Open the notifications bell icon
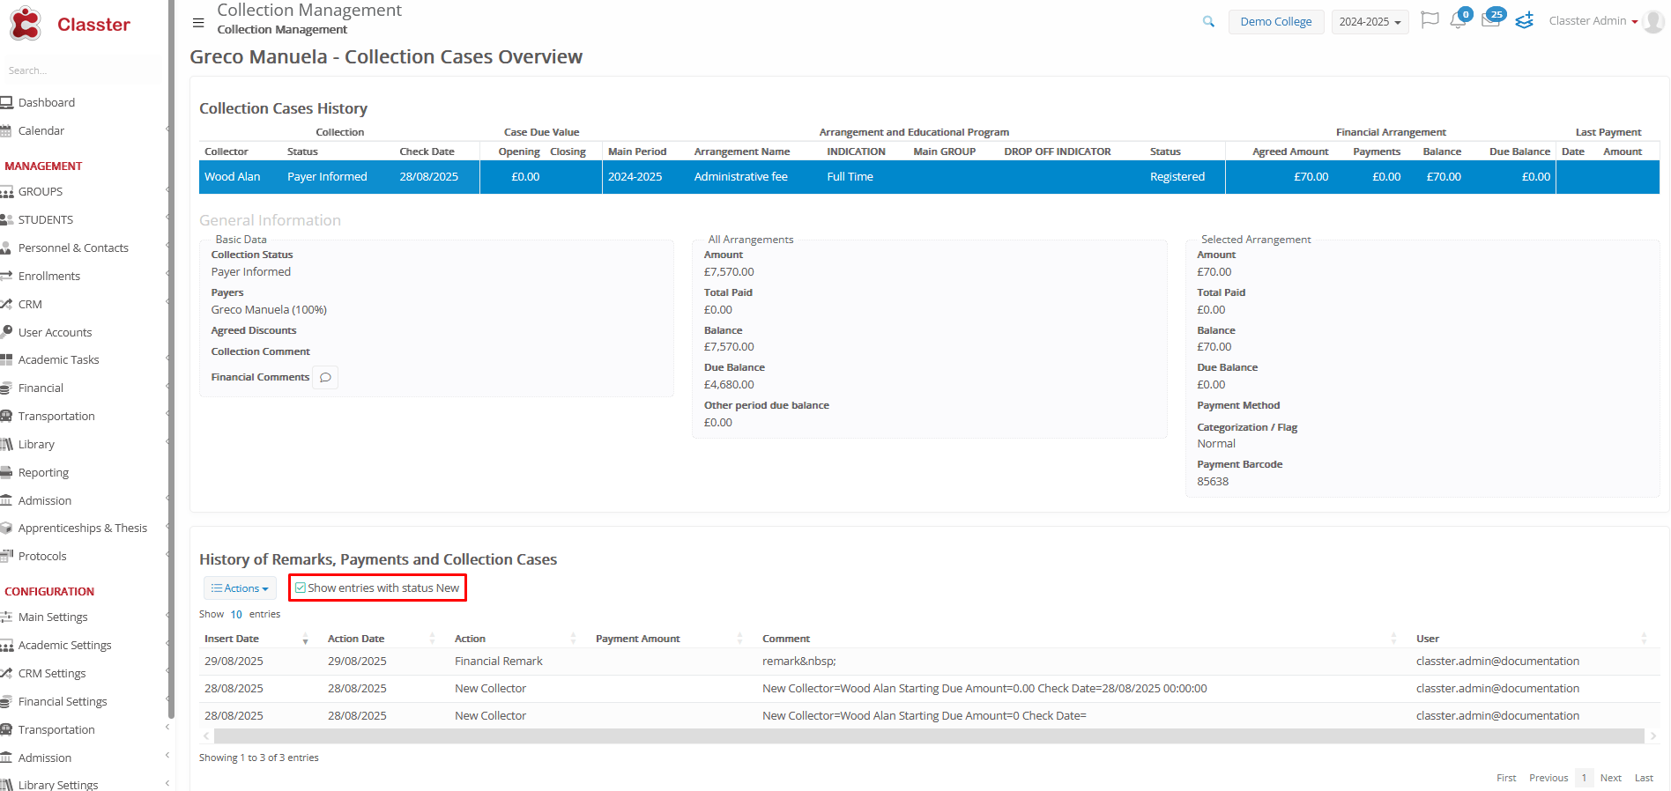 coord(1458,21)
